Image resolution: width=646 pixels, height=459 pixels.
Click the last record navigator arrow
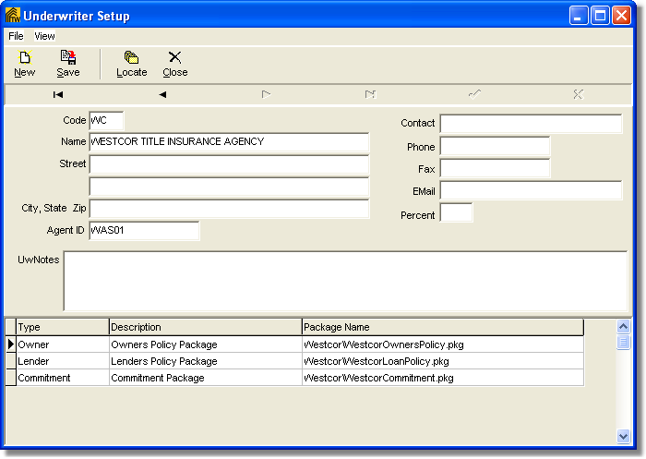pos(370,94)
